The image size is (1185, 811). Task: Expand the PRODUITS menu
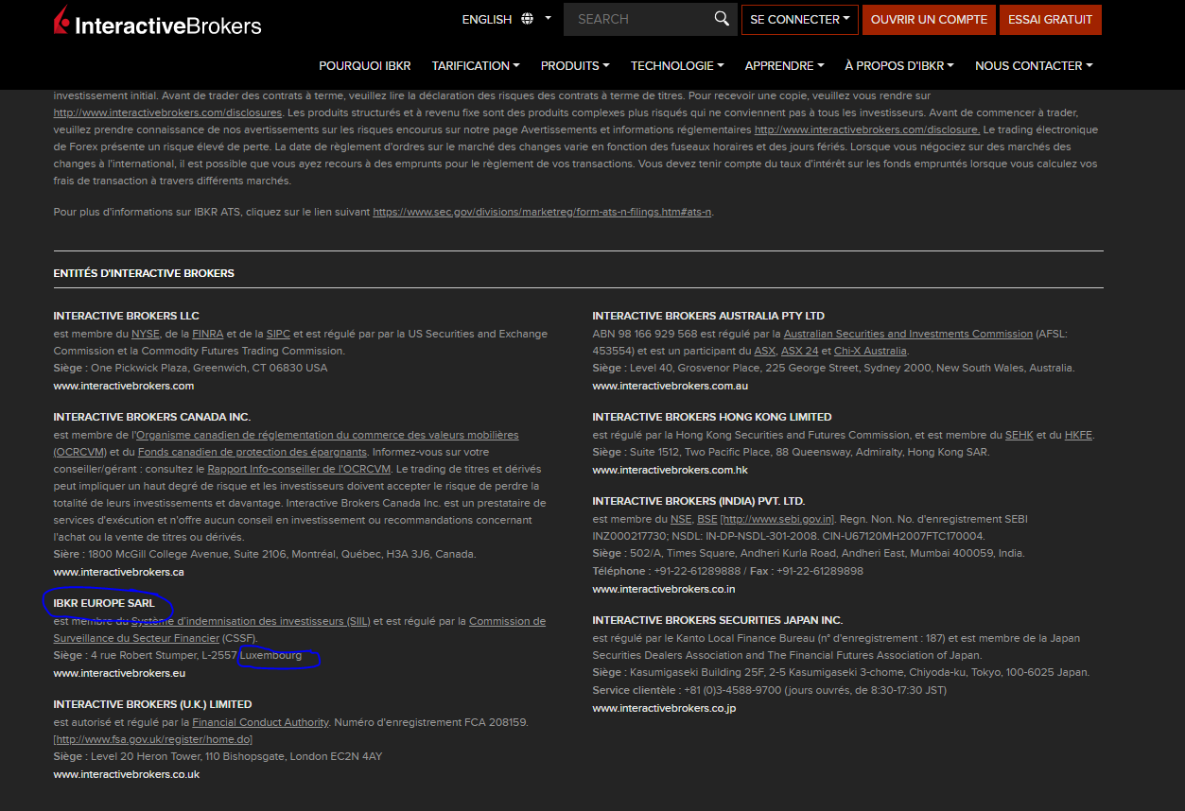click(575, 65)
